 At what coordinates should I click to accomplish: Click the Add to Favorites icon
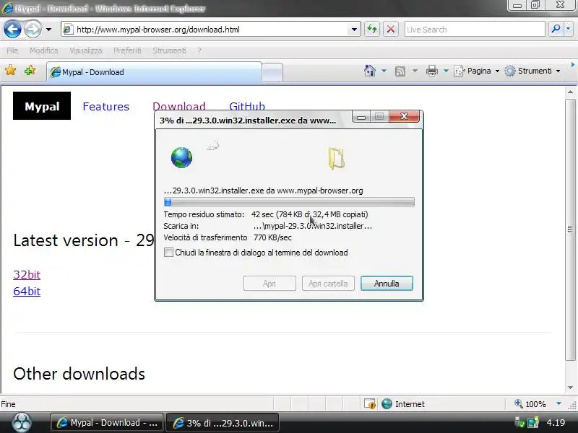30,70
